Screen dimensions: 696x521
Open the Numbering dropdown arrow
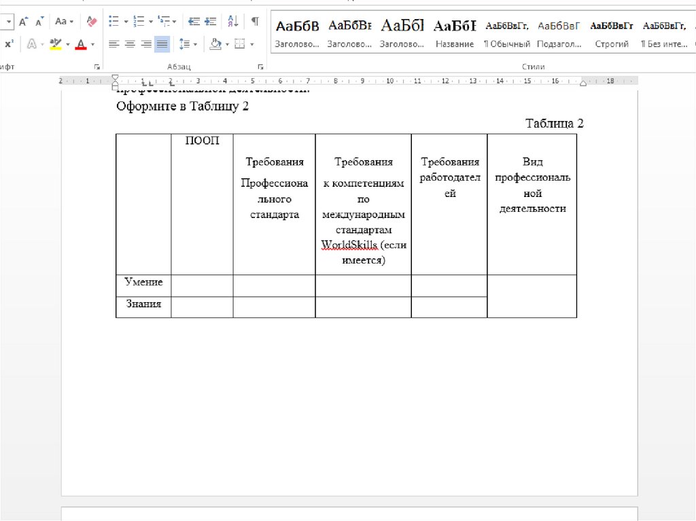coord(151,21)
